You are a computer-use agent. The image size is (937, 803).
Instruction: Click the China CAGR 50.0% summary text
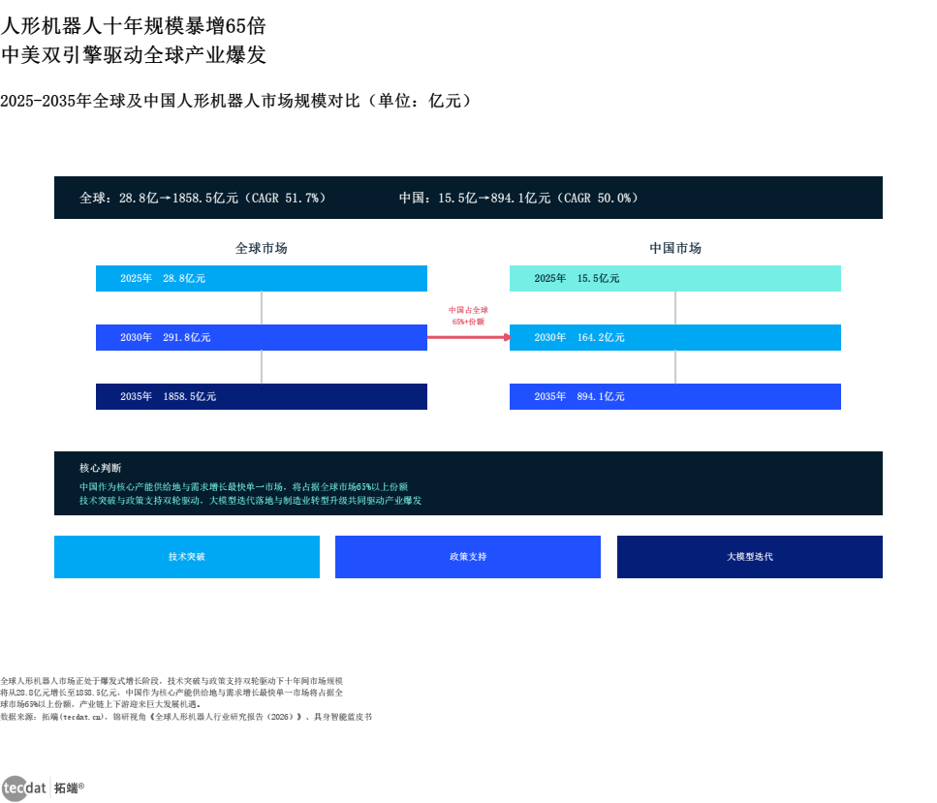point(518,198)
